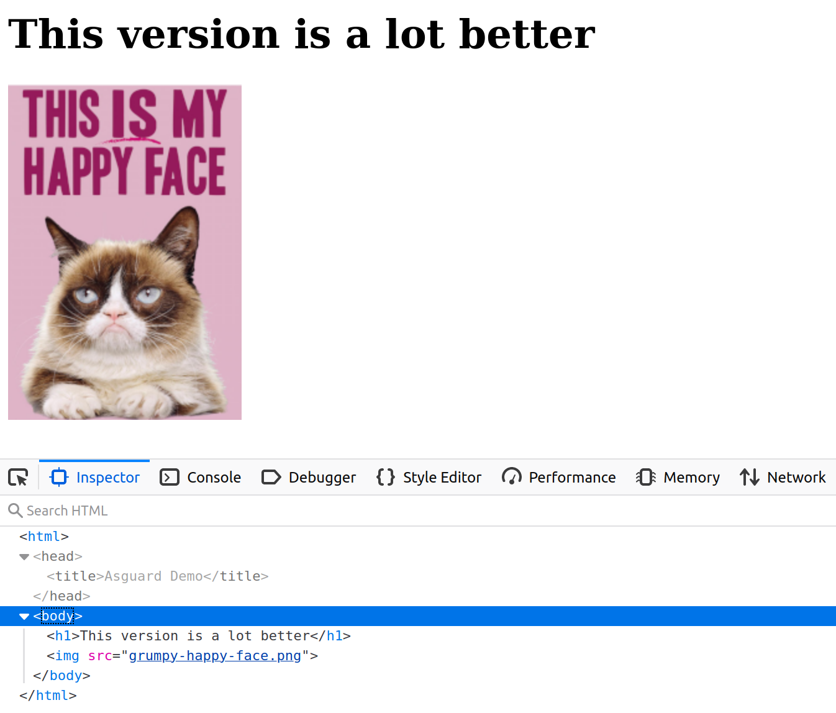Click the Style Editor curly braces icon
Image resolution: width=836 pixels, height=713 pixels.
pos(384,477)
